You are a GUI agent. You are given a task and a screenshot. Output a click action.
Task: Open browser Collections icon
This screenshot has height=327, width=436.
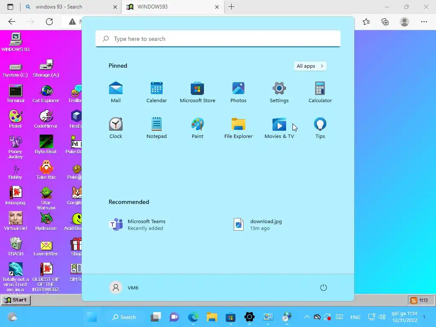[x=385, y=22]
